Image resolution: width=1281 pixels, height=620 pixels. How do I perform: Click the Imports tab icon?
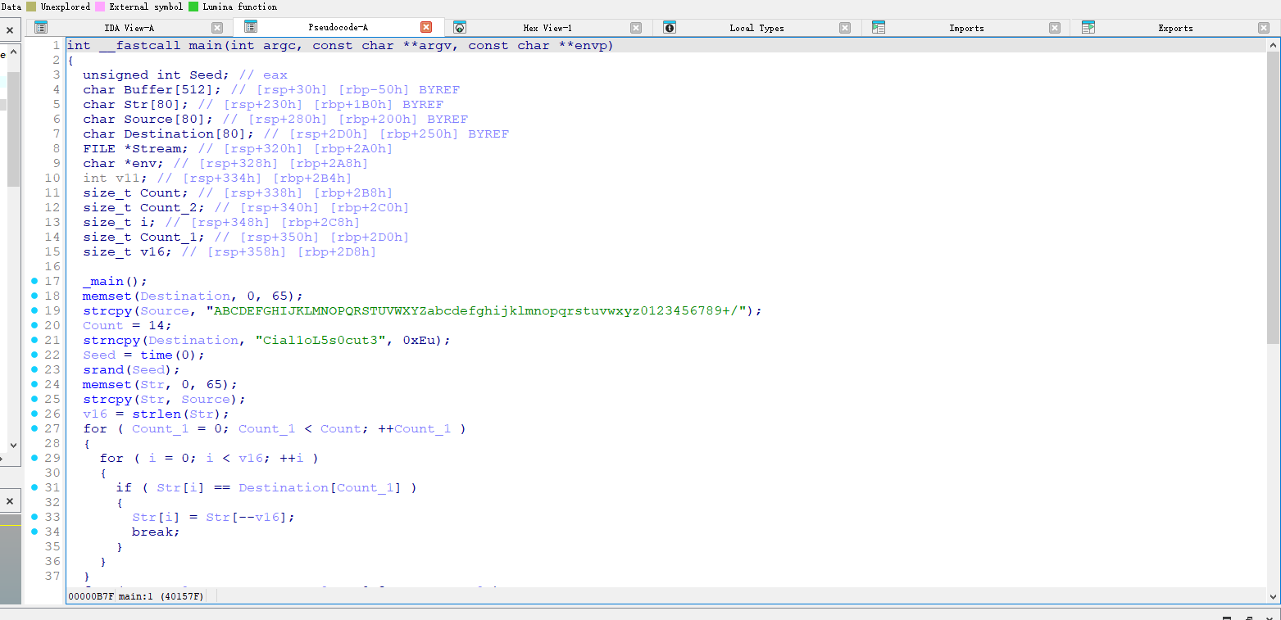click(879, 28)
